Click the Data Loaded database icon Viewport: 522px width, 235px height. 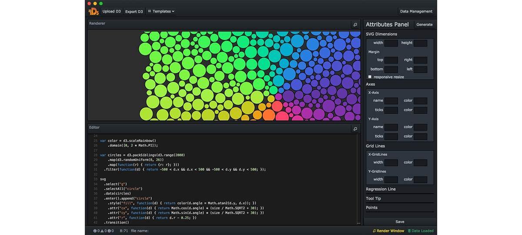pyautogui.click(x=409, y=231)
